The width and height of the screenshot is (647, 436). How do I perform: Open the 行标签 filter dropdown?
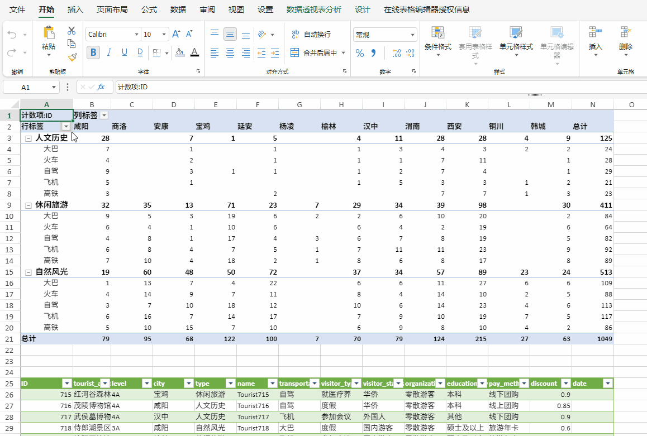66,127
